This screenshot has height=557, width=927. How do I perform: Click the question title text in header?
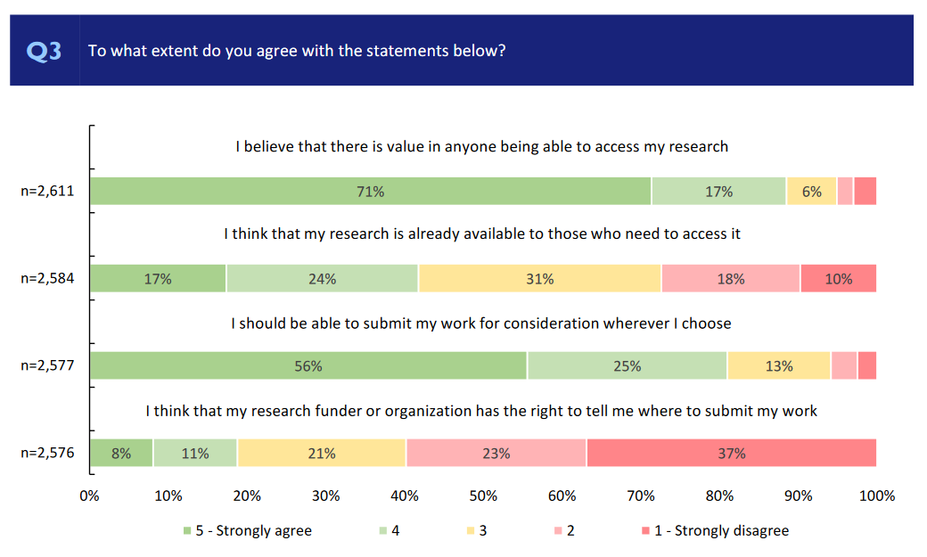297,51
